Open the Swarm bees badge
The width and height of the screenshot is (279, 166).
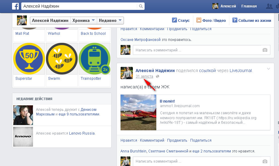pos(62,59)
